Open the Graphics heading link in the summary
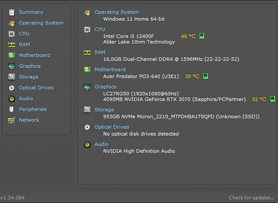 (x=105, y=87)
